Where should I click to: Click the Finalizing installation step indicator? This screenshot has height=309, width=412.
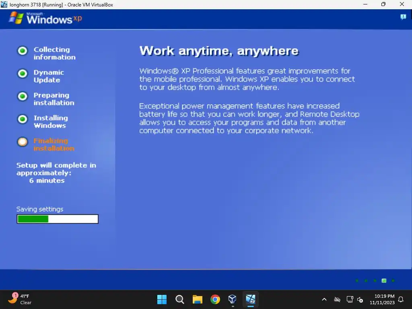click(23, 142)
